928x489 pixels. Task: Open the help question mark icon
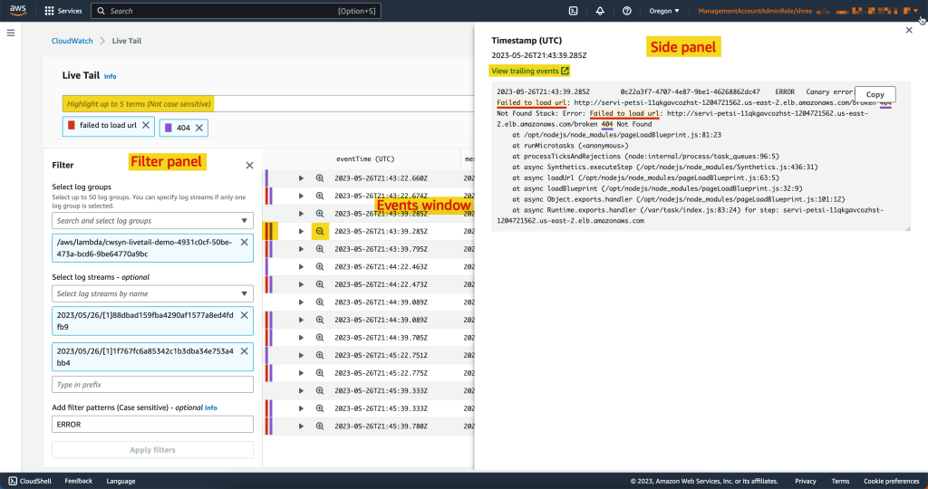click(627, 11)
